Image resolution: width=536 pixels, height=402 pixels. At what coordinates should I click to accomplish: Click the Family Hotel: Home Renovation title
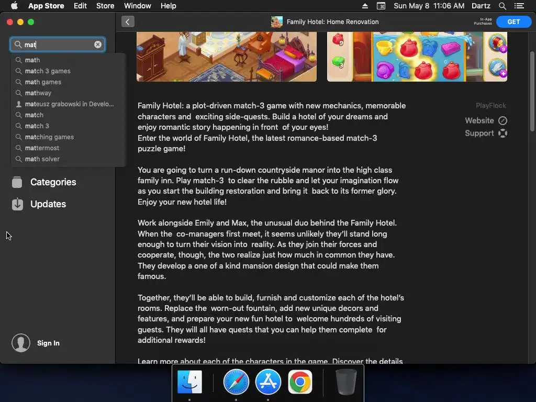coord(332,22)
